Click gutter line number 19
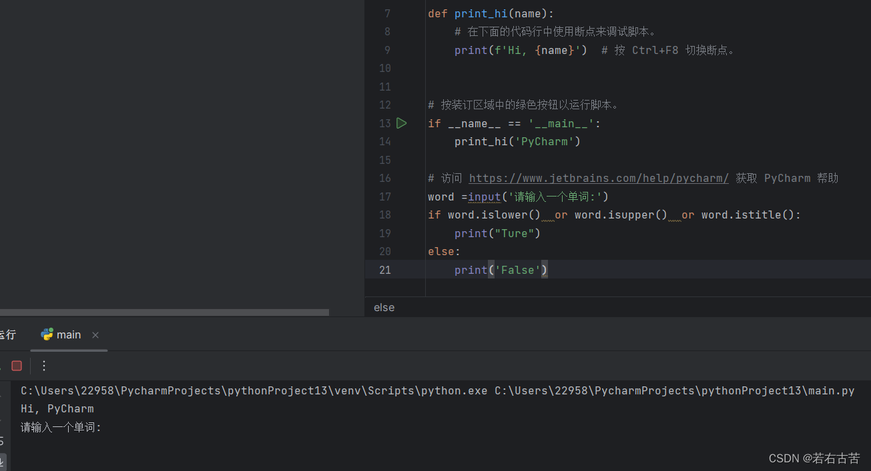Screen dimensions: 871x471 coord(385,233)
